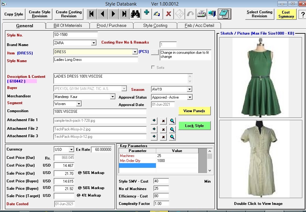This screenshot has height=212, width=306.
Task: Open the Currency USD dropdown
Action: click(71, 149)
